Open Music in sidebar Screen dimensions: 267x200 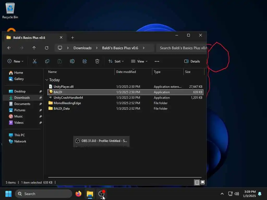pos(23,116)
